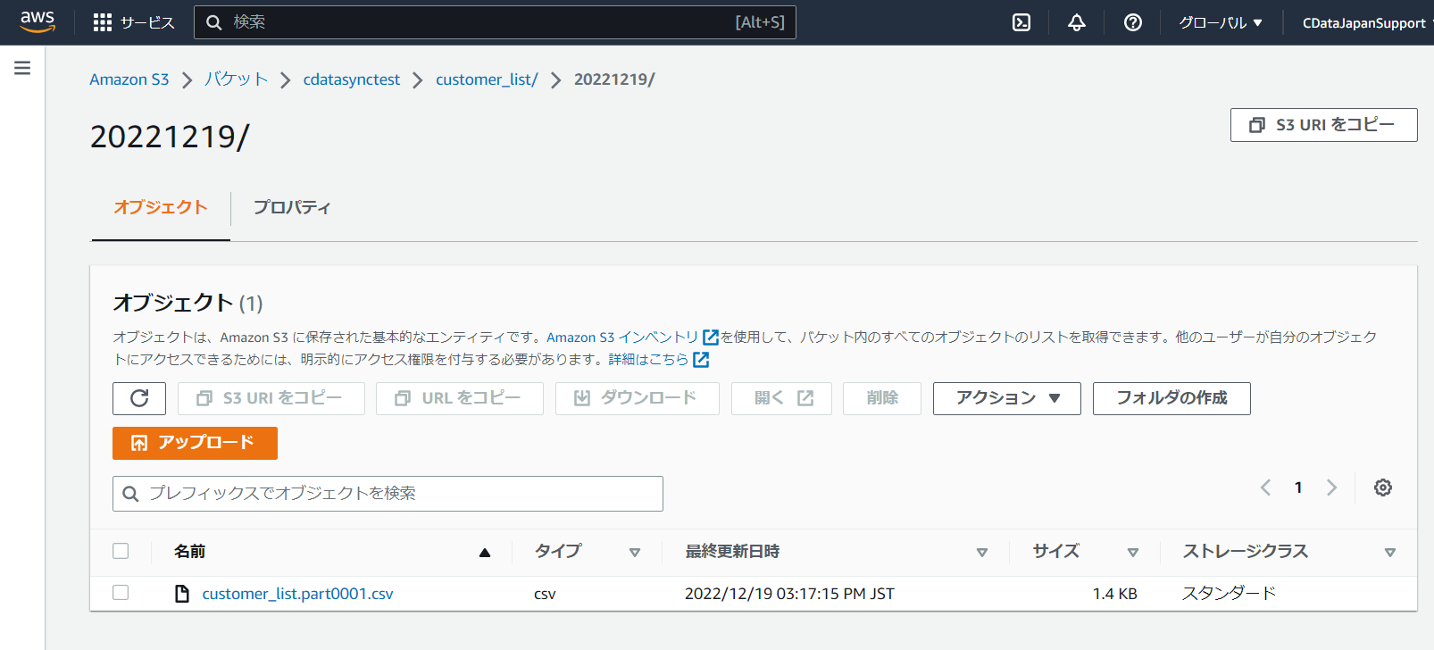
Task: Check the customer_list.part0001.csv row checkbox
Action: click(121, 592)
